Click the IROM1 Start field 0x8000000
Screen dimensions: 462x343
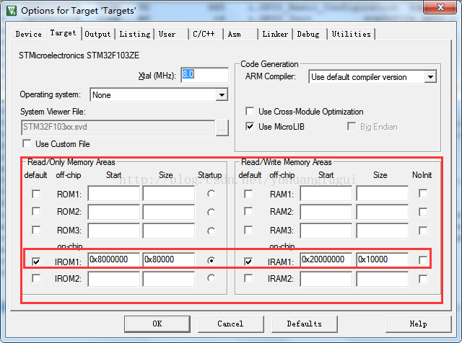point(114,259)
